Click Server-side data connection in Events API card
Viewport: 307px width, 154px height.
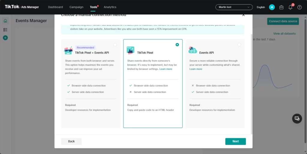pyautogui.click(x=212, y=92)
